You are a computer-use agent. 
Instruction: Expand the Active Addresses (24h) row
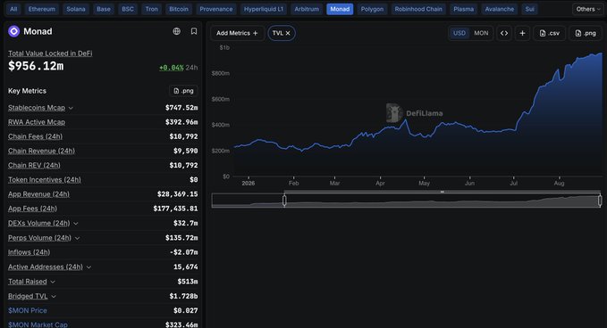[89, 267]
